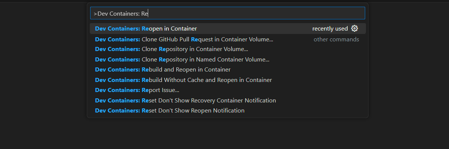Click the 'recently used' label
Screen dimensions: 449x149
tap(330, 29)
